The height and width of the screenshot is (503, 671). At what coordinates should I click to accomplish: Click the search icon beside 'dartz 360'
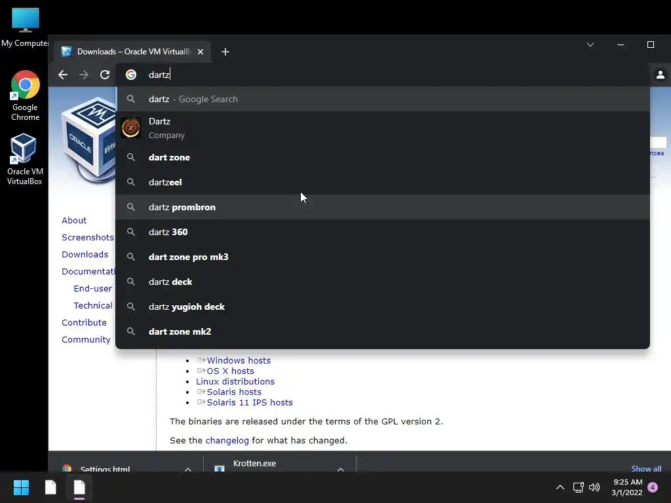click(131, 232)
